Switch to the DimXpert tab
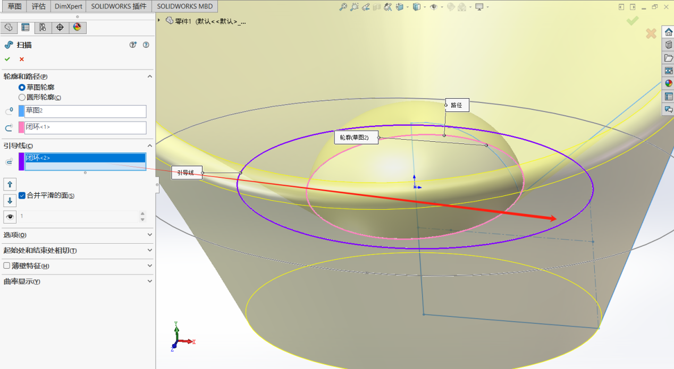Viewport: 674px width, 369px height. 68,6
